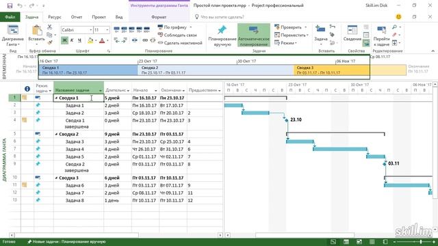
Task: Open Проверить dropdown
Action: pyautogui.click(x=291, y=27)
